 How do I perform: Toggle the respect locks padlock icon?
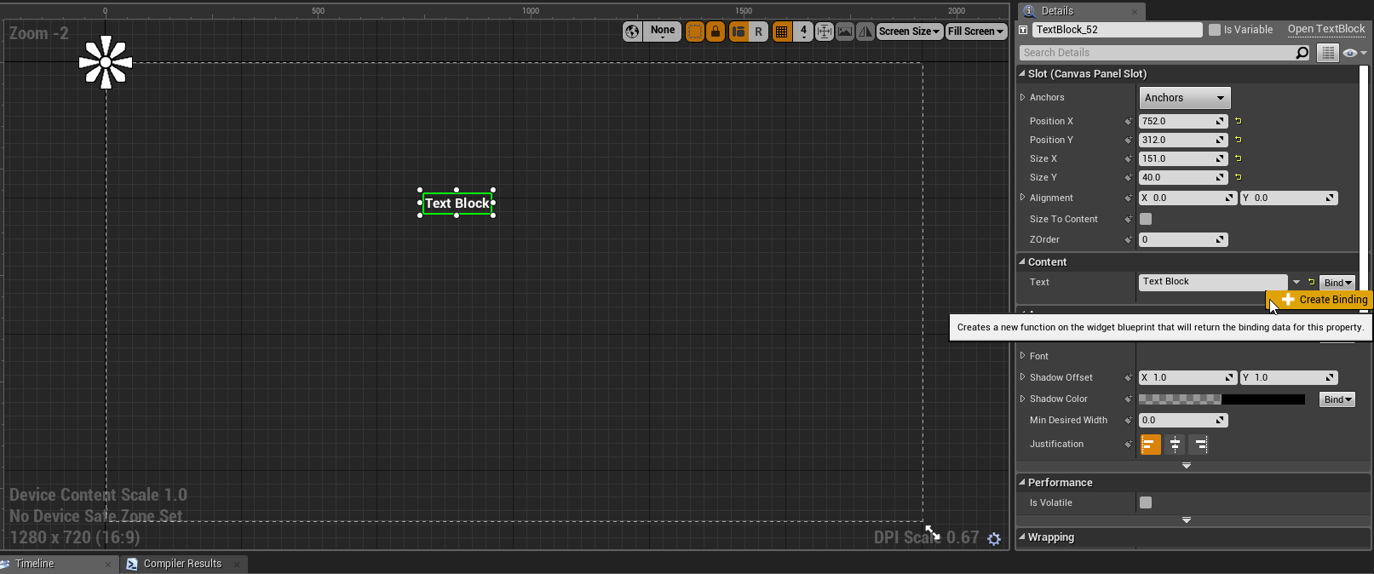coord(716,32)
